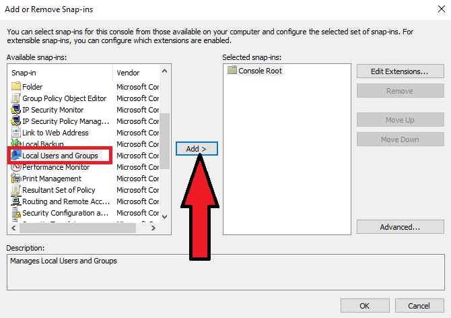Click the Performance Monitor icon
Screen dimensions: 451x318
tap(17, 167)
